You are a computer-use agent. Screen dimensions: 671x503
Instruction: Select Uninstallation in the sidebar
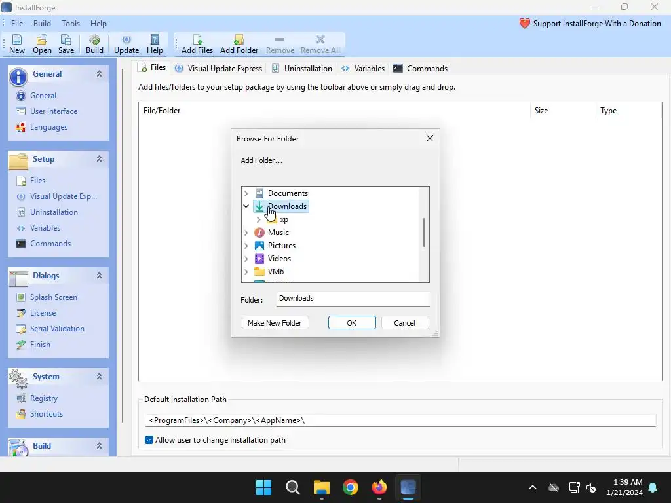(x=54, y=212)
